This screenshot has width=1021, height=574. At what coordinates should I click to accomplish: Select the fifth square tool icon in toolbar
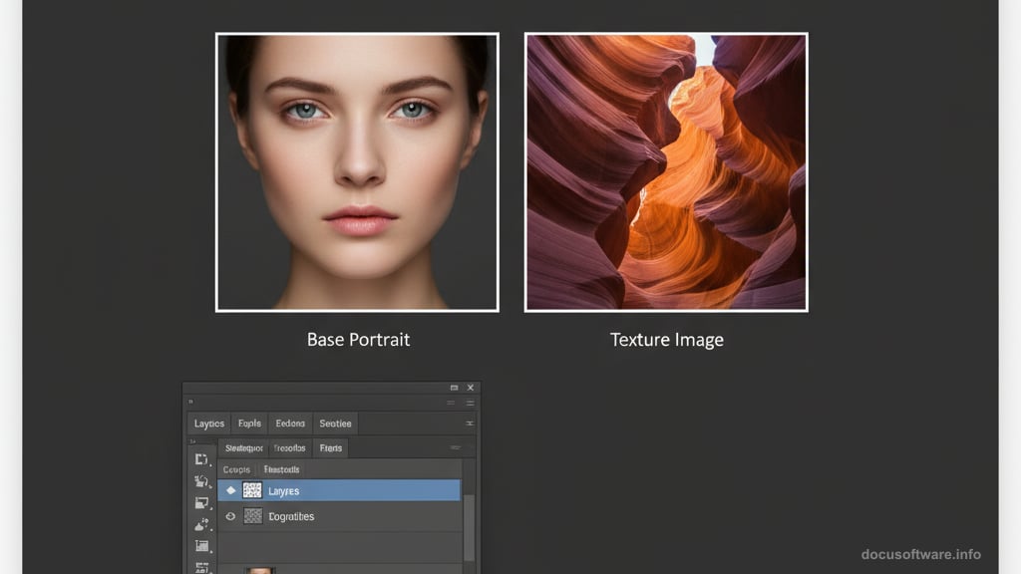[201, 546]
